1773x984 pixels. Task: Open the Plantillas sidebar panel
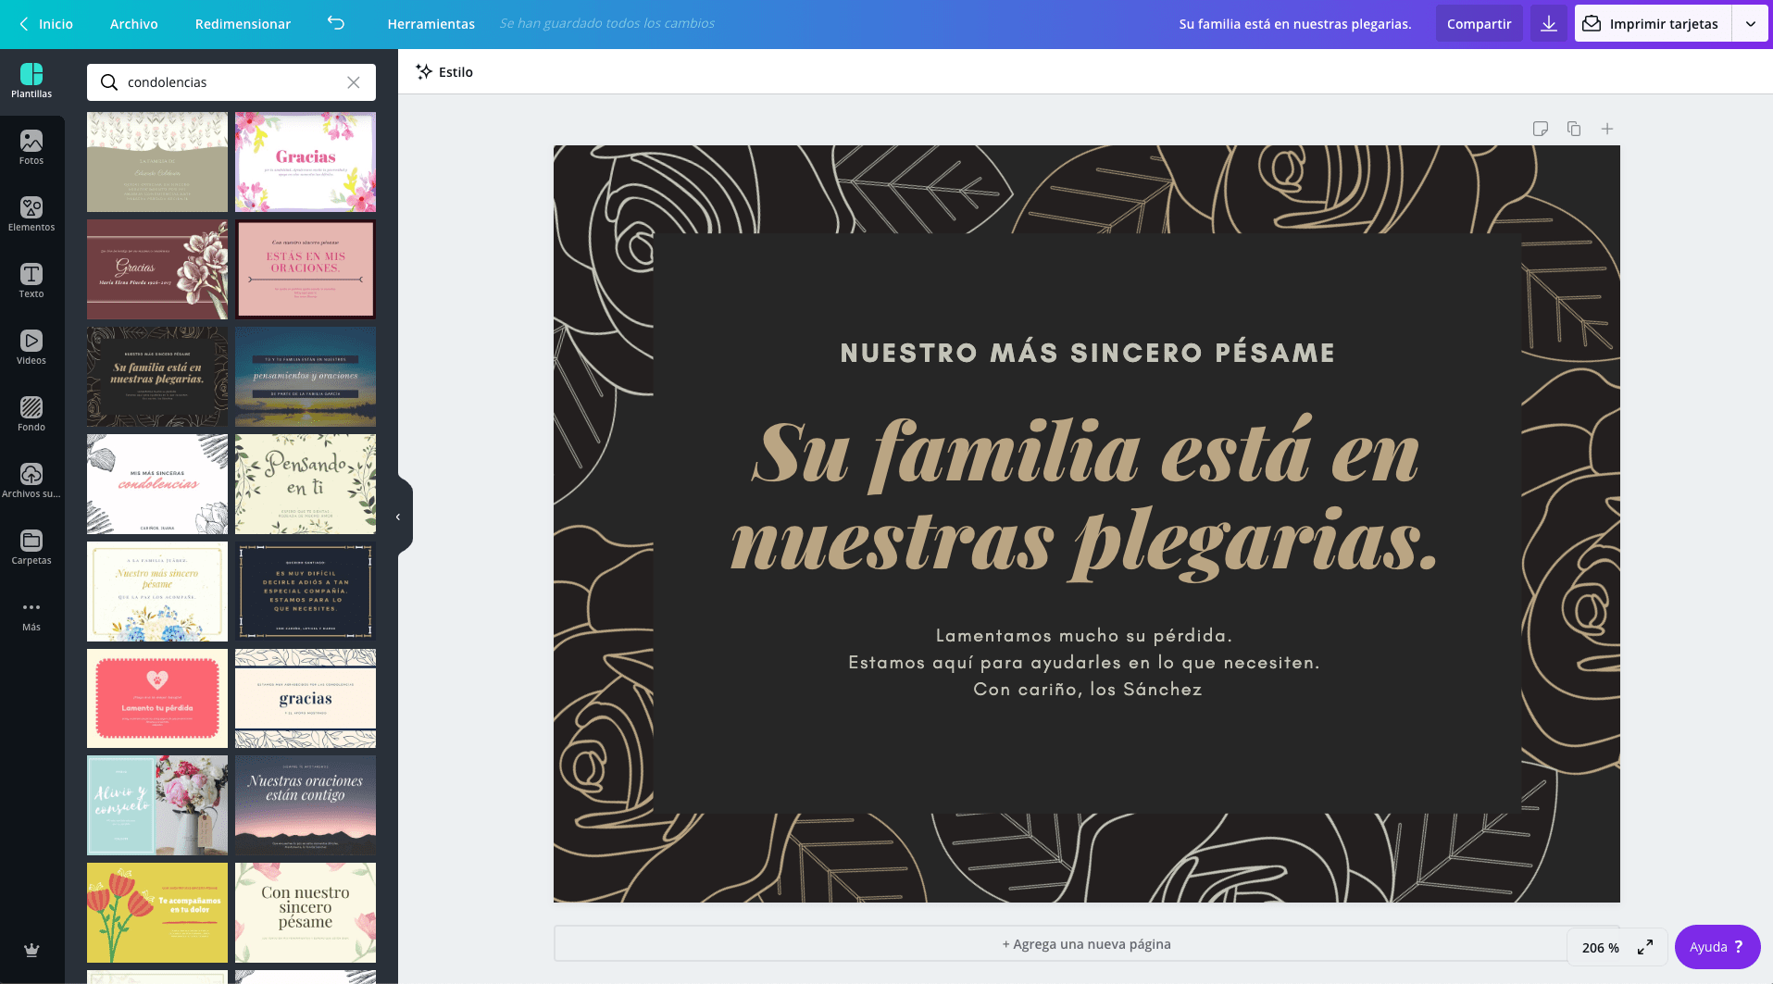click(31, 81)
